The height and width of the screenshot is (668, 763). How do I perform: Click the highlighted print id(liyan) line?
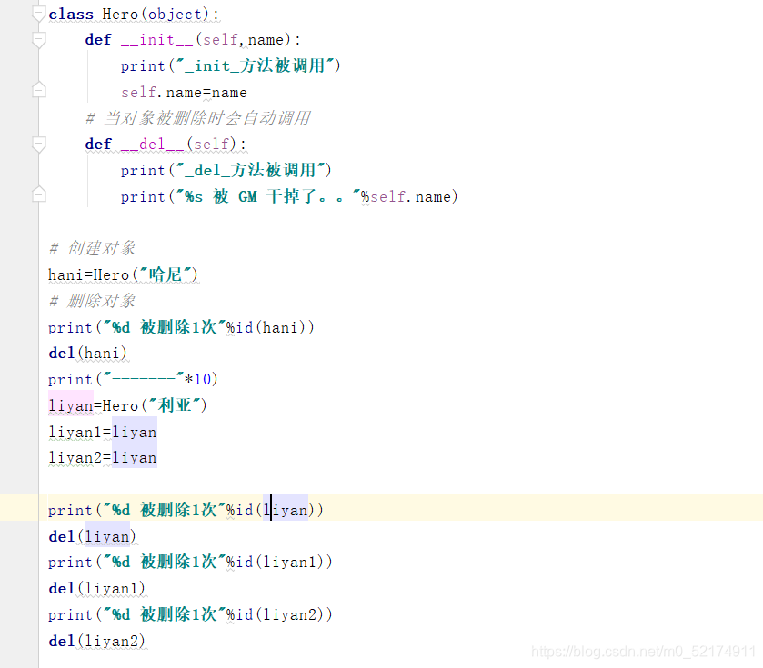(186, 510)
